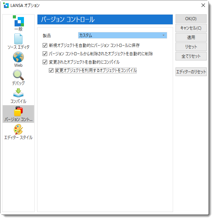Click the 全てリセット button
This screenshot has height=220, width=214.
click(191, 56)
